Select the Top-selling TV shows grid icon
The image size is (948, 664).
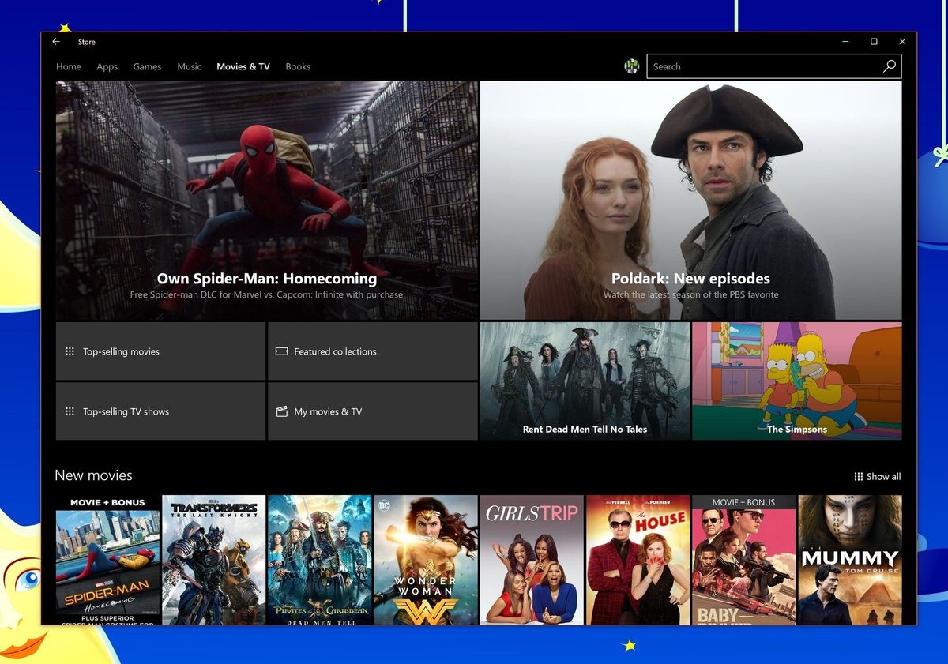point(70,411)
